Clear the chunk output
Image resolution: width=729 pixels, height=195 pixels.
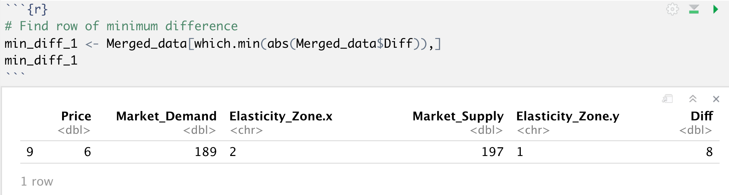click(x=716, y=99)
